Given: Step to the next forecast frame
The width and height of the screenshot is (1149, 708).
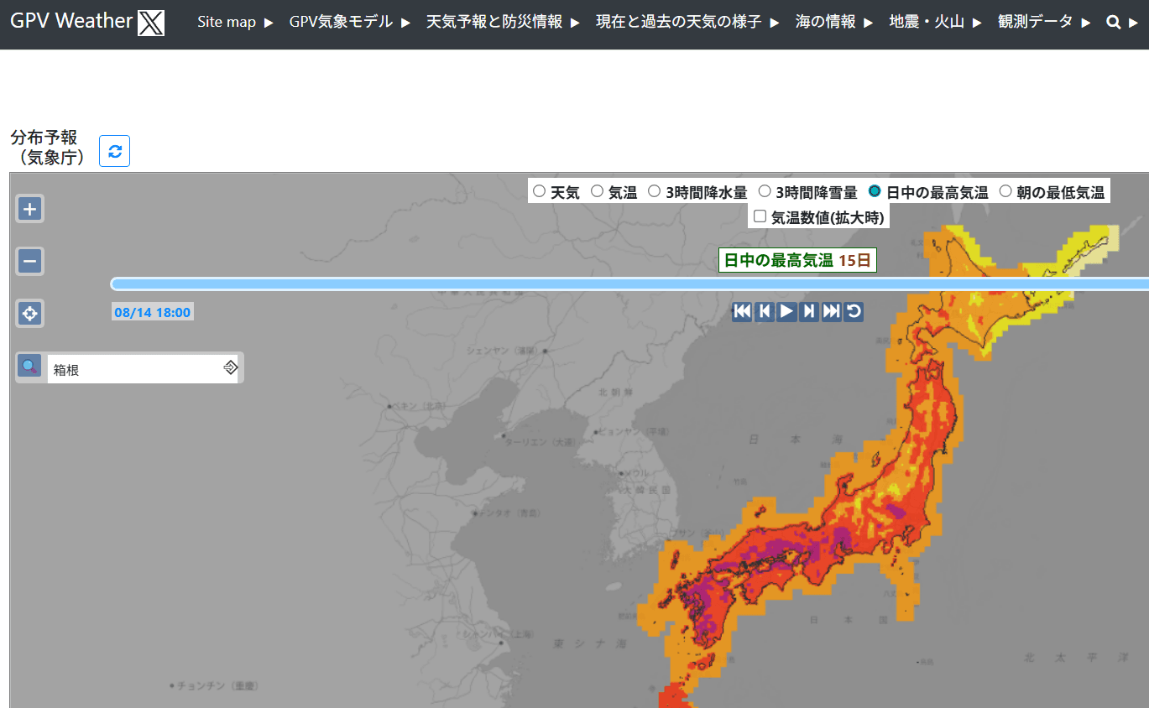Looking at the screenshot, I should (809, 311).
